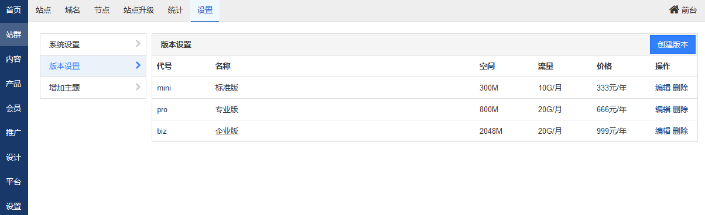Open 首页 in the left sidebar
This screenshot has width=705, height=215.
tap(14, 10)
